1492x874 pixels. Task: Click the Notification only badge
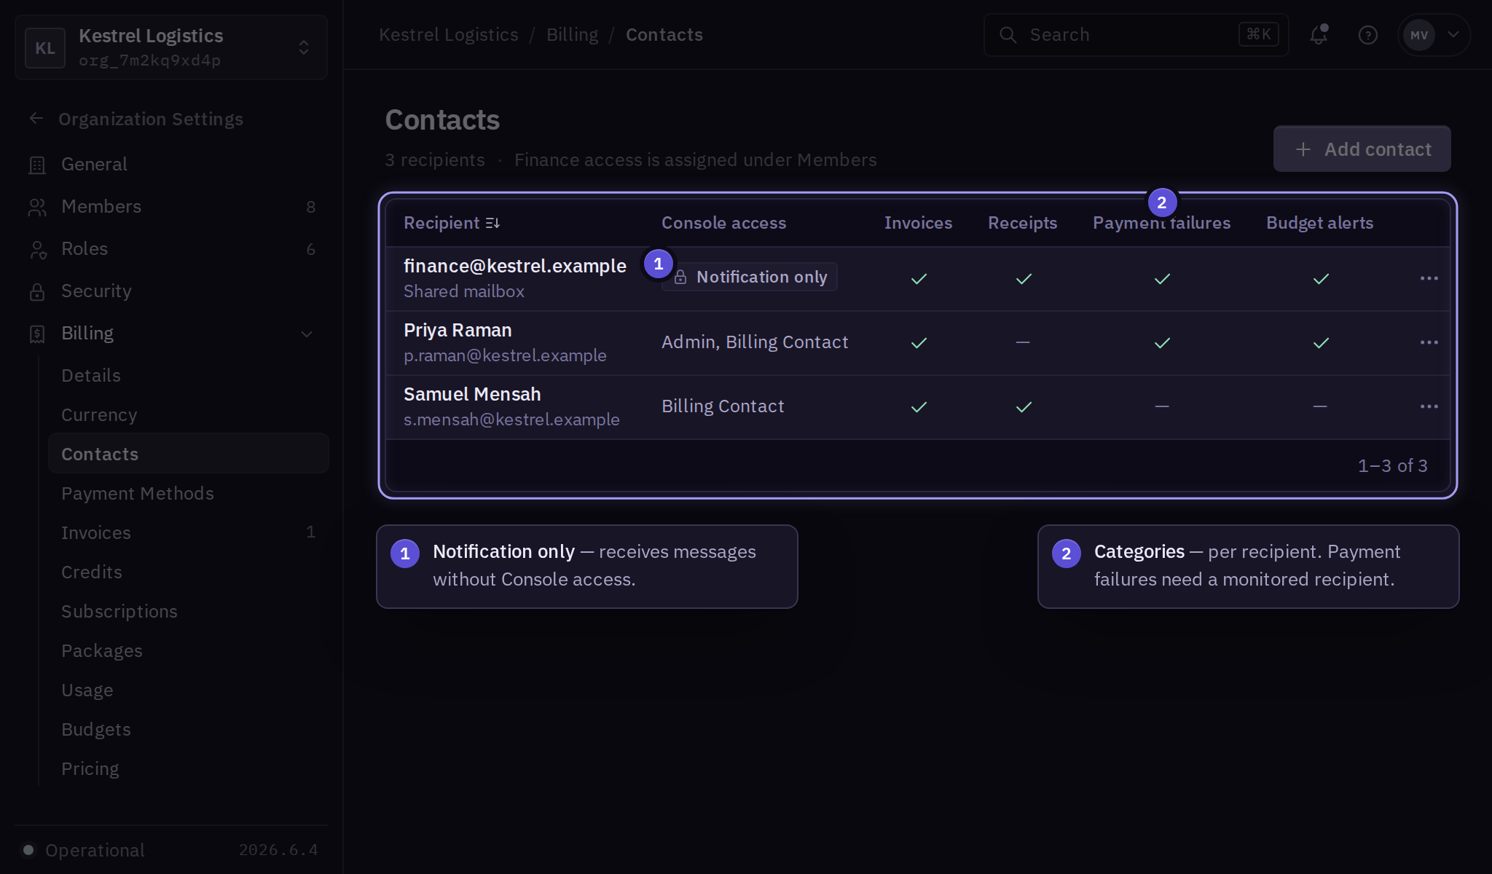coord(749,277)
